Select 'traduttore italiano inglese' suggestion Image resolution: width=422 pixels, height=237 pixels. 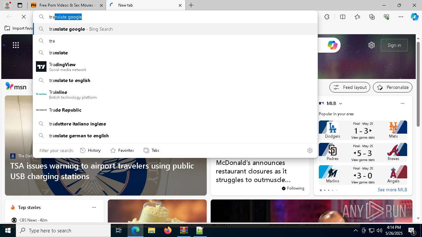coord(175,124)
